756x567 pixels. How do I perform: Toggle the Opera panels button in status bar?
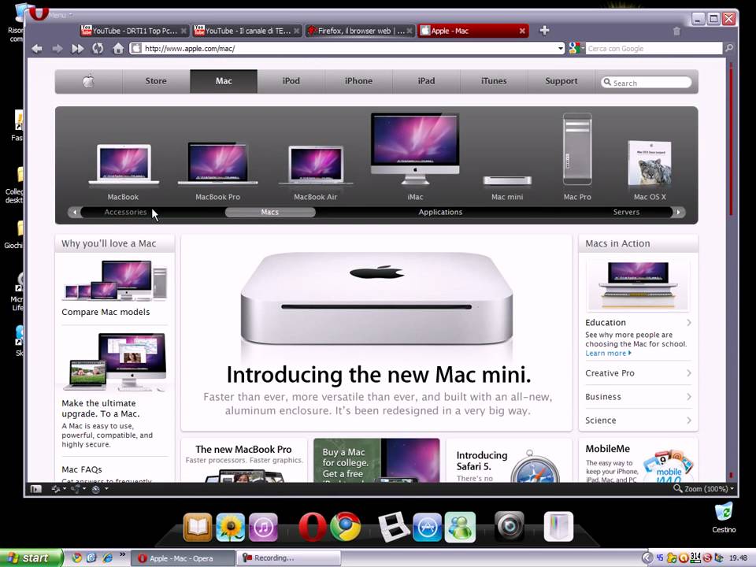point(35,489)
